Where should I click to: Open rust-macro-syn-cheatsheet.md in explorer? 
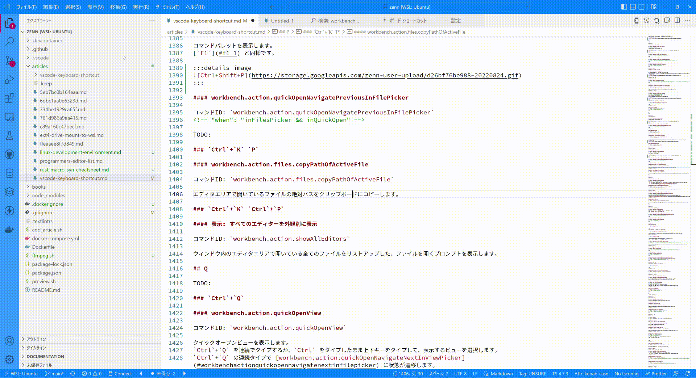point(90,169)
